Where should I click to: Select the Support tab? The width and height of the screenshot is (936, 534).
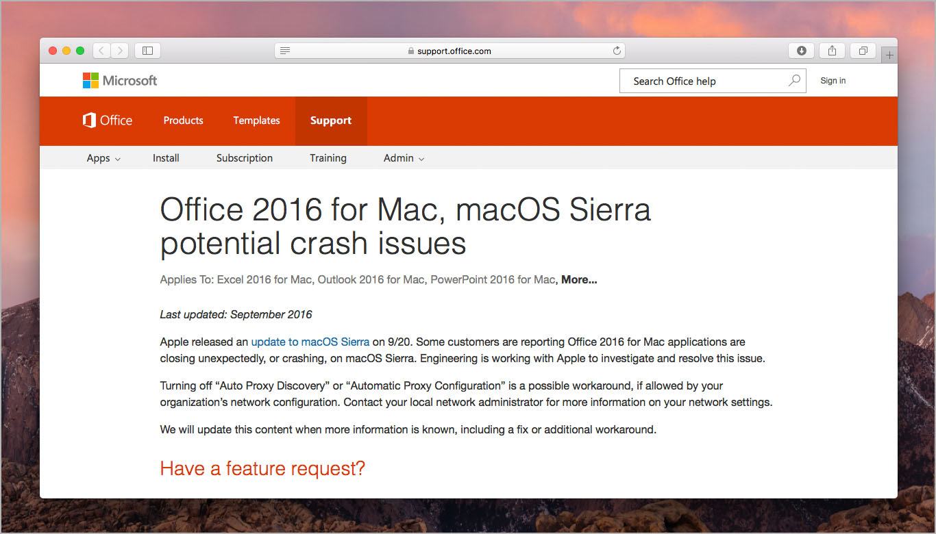tap(331, 121)
